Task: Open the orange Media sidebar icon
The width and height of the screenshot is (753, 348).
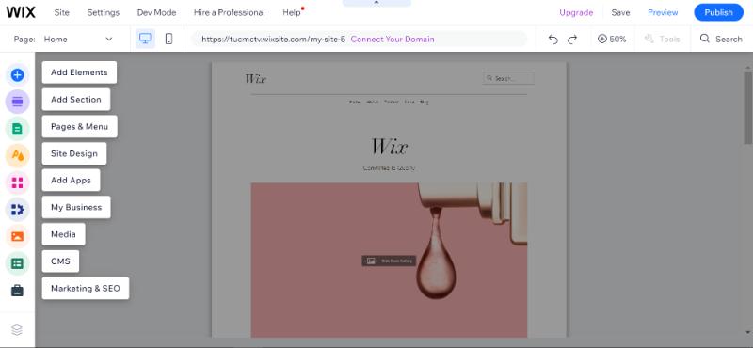Action: 17,236
